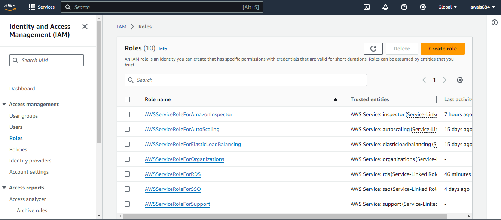Screen dimensions: 501x220
Task: Close the IAM navigation sidebar
Action: 85,27
